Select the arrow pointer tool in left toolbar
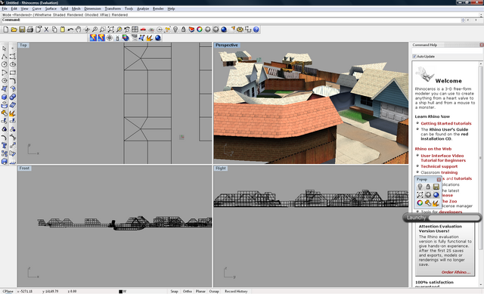 pos(5,48)
